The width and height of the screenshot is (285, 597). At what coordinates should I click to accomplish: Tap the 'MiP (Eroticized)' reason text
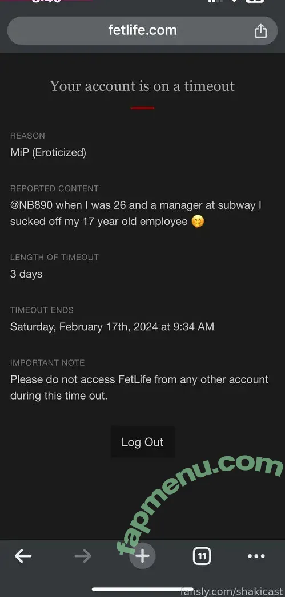coord(48,153)
